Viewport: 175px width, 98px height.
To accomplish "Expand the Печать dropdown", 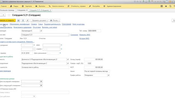I will coord(55,20).
